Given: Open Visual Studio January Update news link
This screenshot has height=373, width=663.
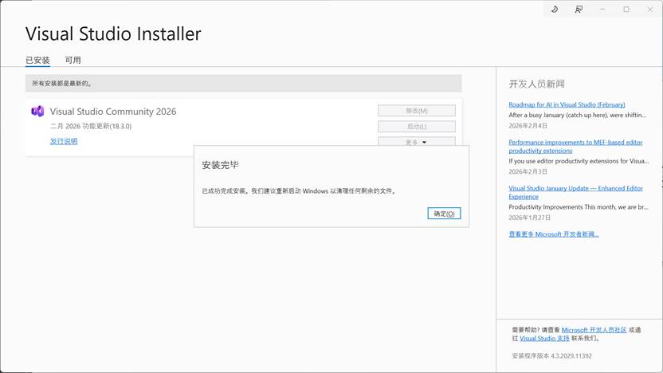Looking at the screenshot, I should click(575, 192).
